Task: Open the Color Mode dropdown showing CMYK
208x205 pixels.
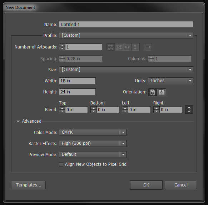Action: click(x=93, y=132)
